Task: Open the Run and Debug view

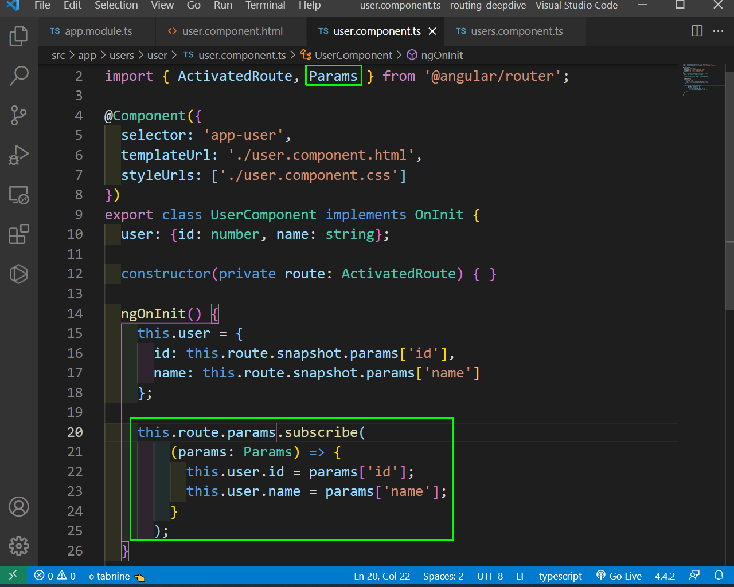Action: (x=18, y=155)
